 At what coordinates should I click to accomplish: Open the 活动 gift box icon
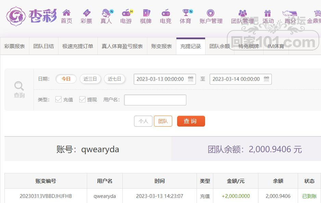[x=268, y=13]
